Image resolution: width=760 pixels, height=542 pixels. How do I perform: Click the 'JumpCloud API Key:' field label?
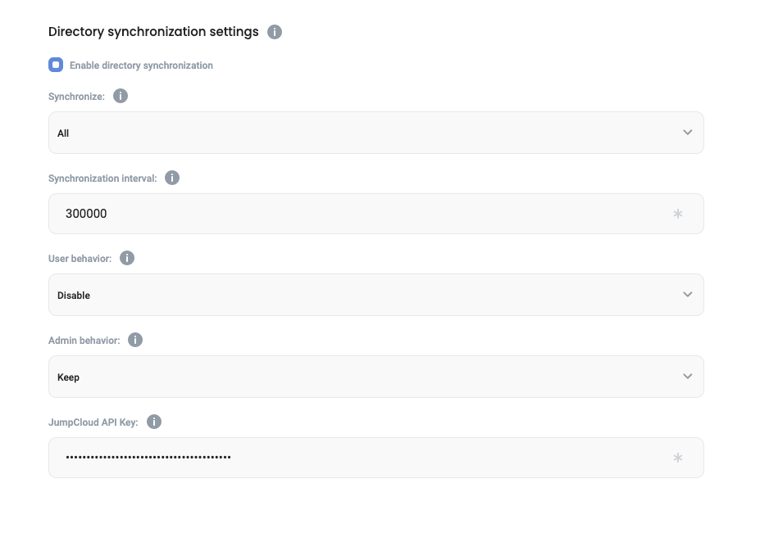[x=93, y=422]
